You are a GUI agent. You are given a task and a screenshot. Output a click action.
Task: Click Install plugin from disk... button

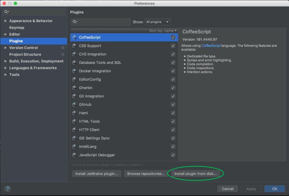(195, 174)
